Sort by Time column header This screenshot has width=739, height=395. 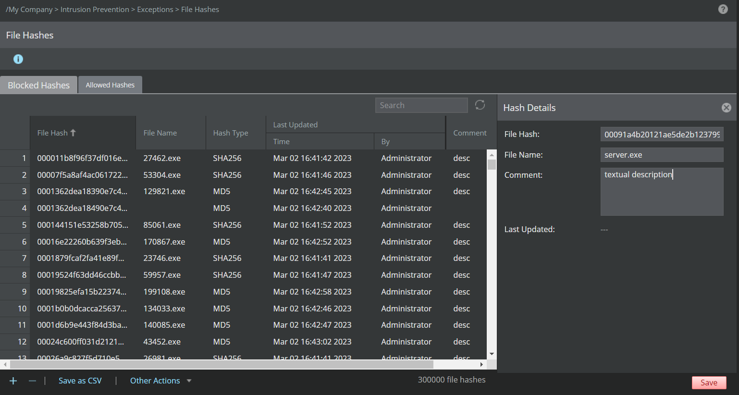(320, 141)
